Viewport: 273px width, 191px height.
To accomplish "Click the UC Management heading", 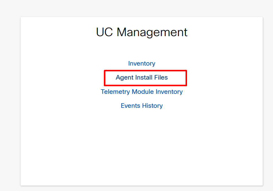I will tap(142, 32).
